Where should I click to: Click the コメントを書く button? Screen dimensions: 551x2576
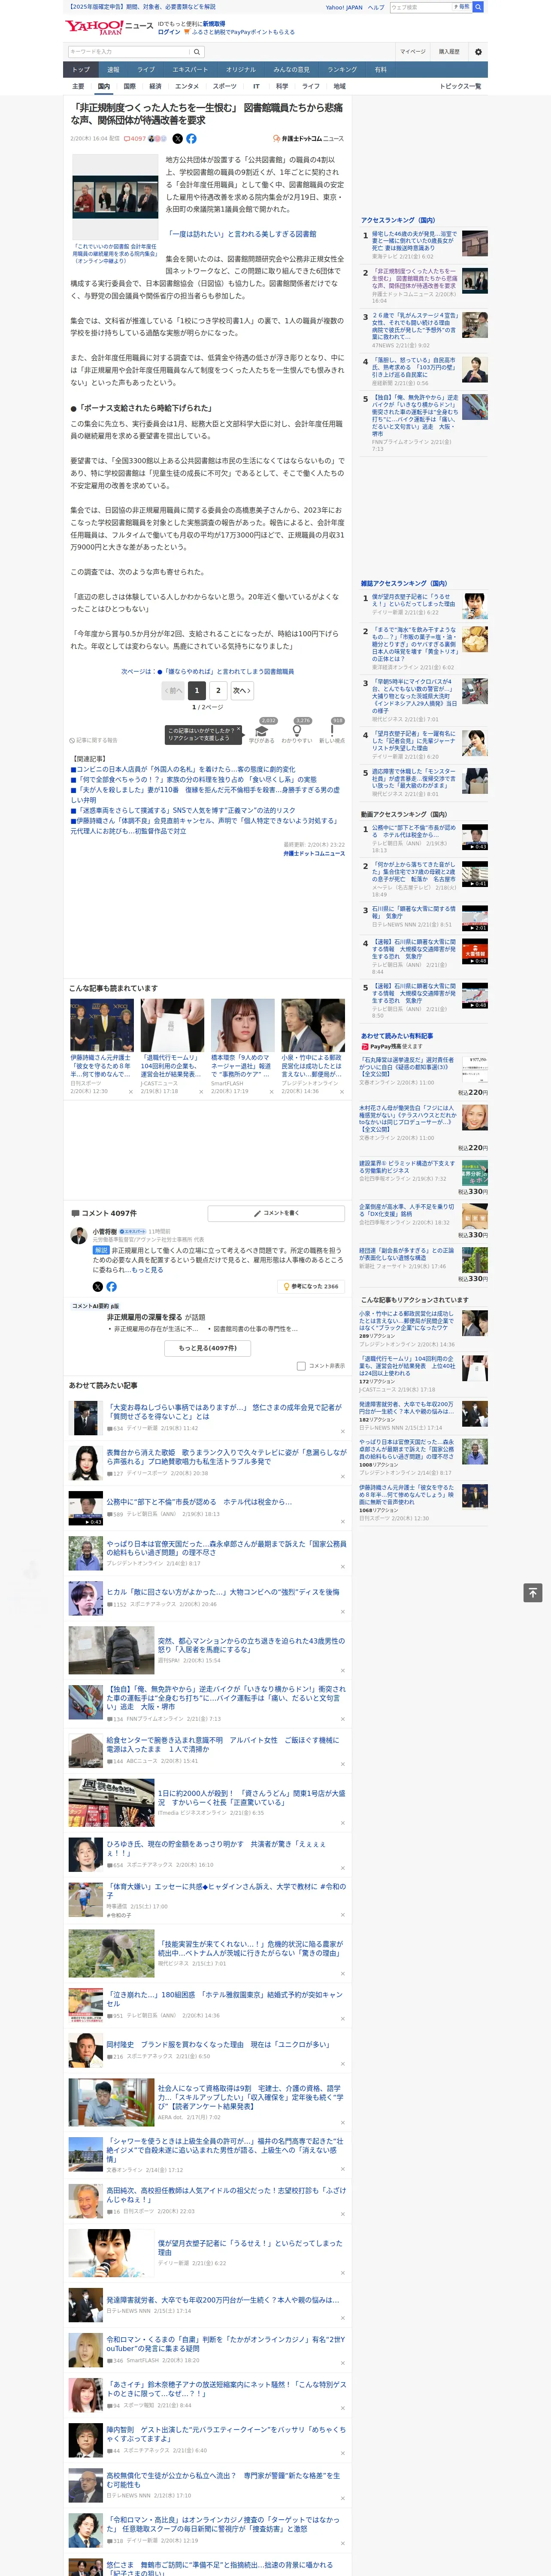[277, 1213]
